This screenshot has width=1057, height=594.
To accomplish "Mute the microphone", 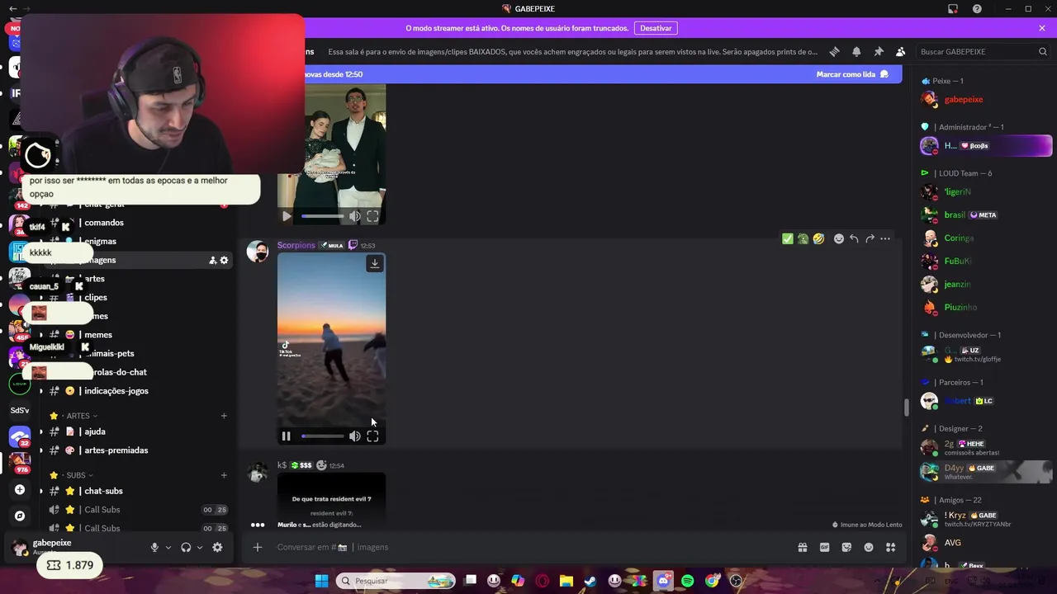I will click(154, 547).
